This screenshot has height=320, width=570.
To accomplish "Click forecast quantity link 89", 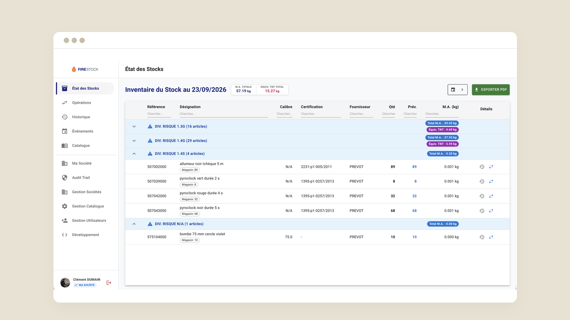I will point(414,167).
